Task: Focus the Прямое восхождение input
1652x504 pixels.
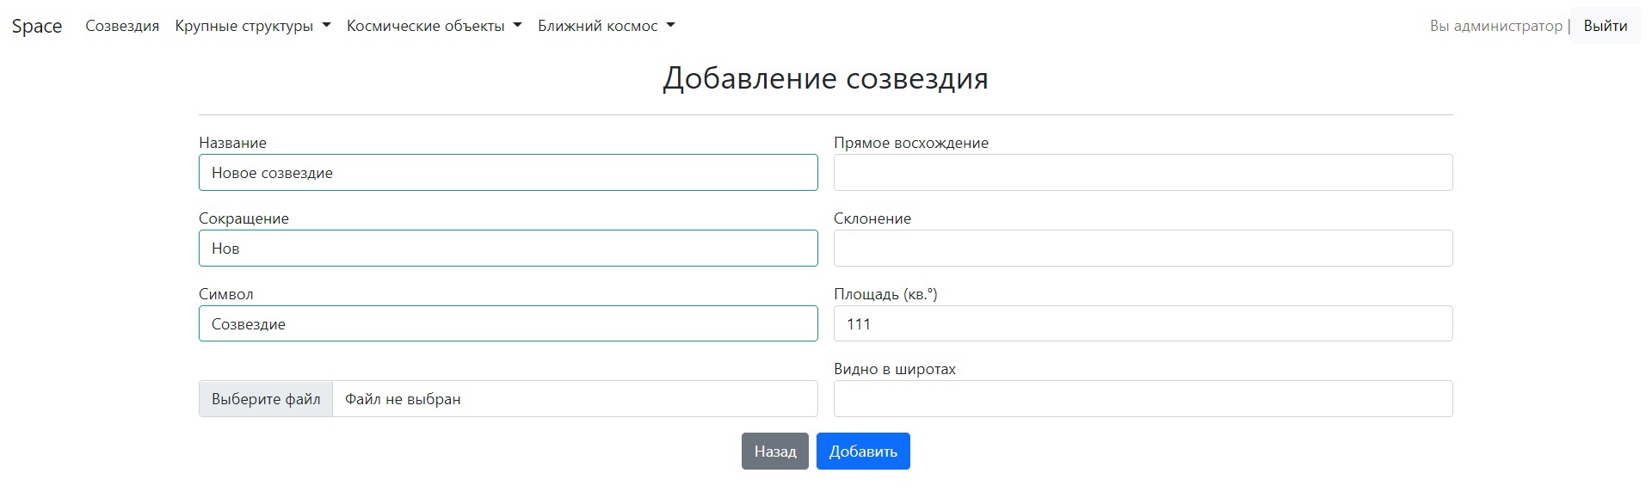Action: tap(1143, 173)
